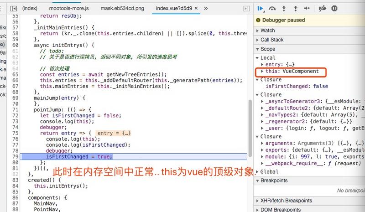Expand the Global scope
This screenshot has width=365, height=212.
click(x=257, y=172)
